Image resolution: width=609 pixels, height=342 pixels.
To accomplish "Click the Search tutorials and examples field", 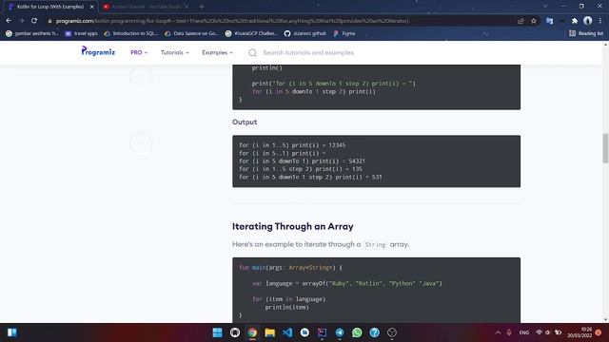I will click(308, 53).
